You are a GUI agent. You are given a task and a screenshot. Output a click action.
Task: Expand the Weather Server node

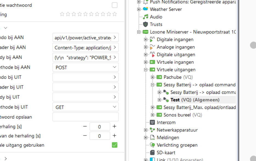click(x=139, y=9)
